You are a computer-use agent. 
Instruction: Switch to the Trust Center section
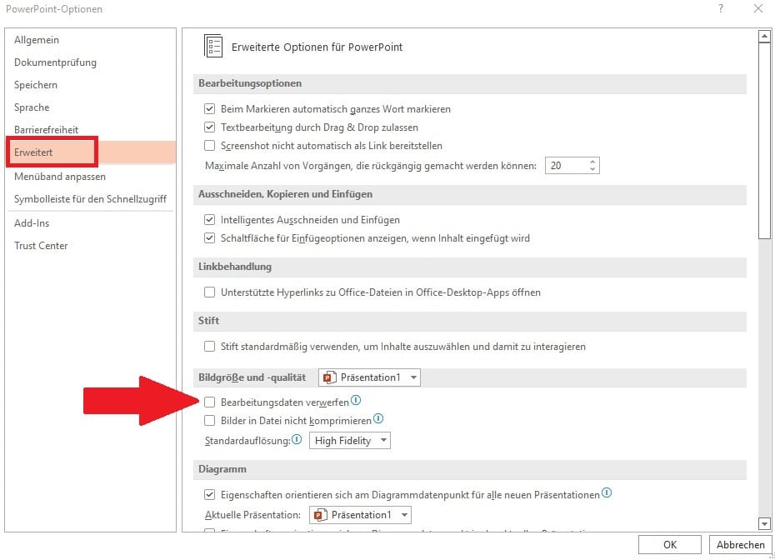tap(40, 245)
